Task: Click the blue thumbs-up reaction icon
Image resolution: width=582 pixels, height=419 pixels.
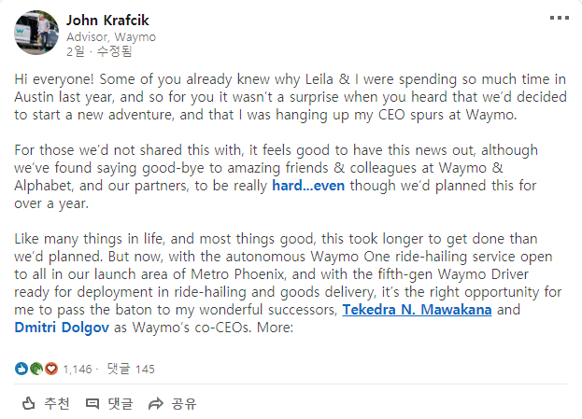Action: (x=21, y=369)
